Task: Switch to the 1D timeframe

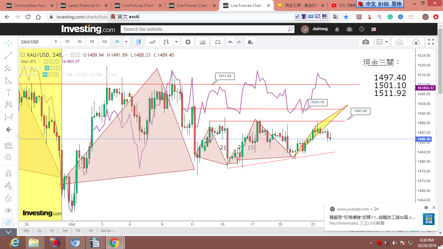Action: 92,42
